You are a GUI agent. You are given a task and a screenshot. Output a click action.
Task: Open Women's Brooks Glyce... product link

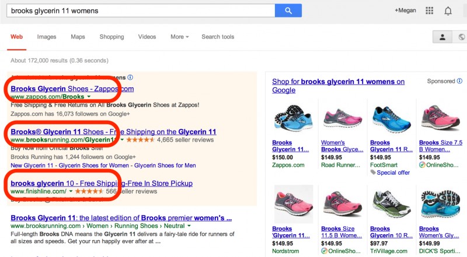[x=342, y=146]
